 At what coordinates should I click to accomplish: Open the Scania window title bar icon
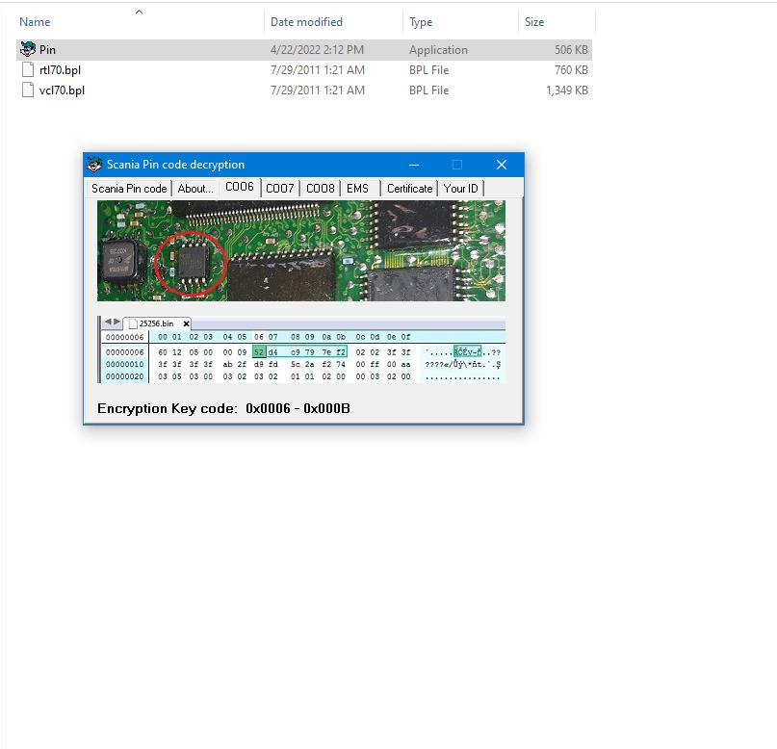(x=94, y=165)
